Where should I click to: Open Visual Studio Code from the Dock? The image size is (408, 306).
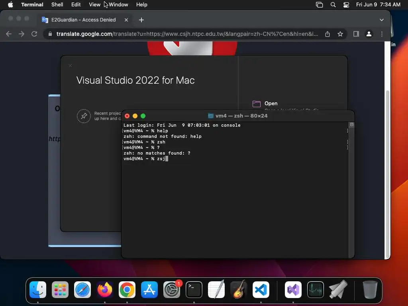pos(261,290)
